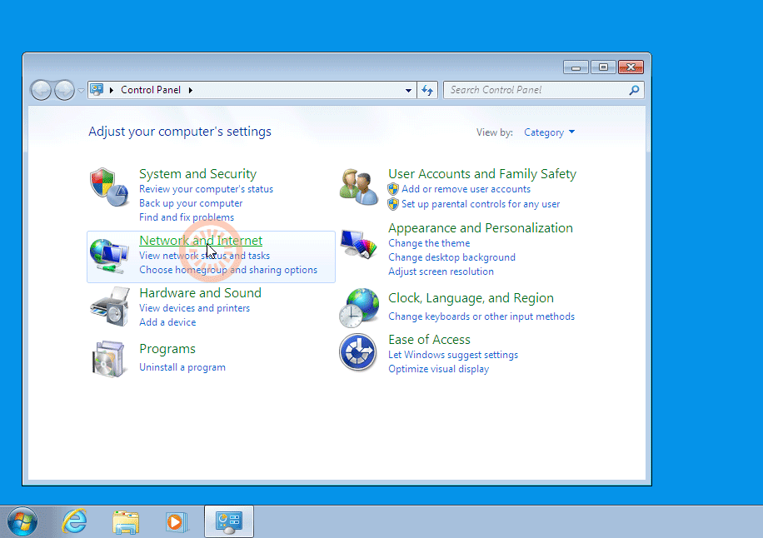Click Back up your computer
This screenshot has height=538, width=763.
191,203
